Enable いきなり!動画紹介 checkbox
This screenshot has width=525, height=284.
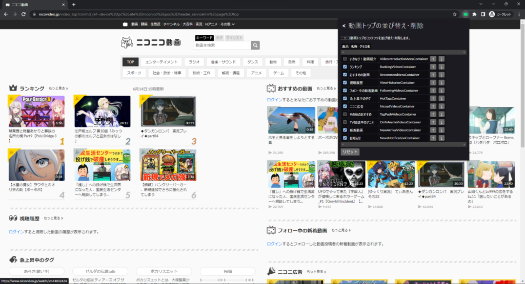click(x=345, y=59)
